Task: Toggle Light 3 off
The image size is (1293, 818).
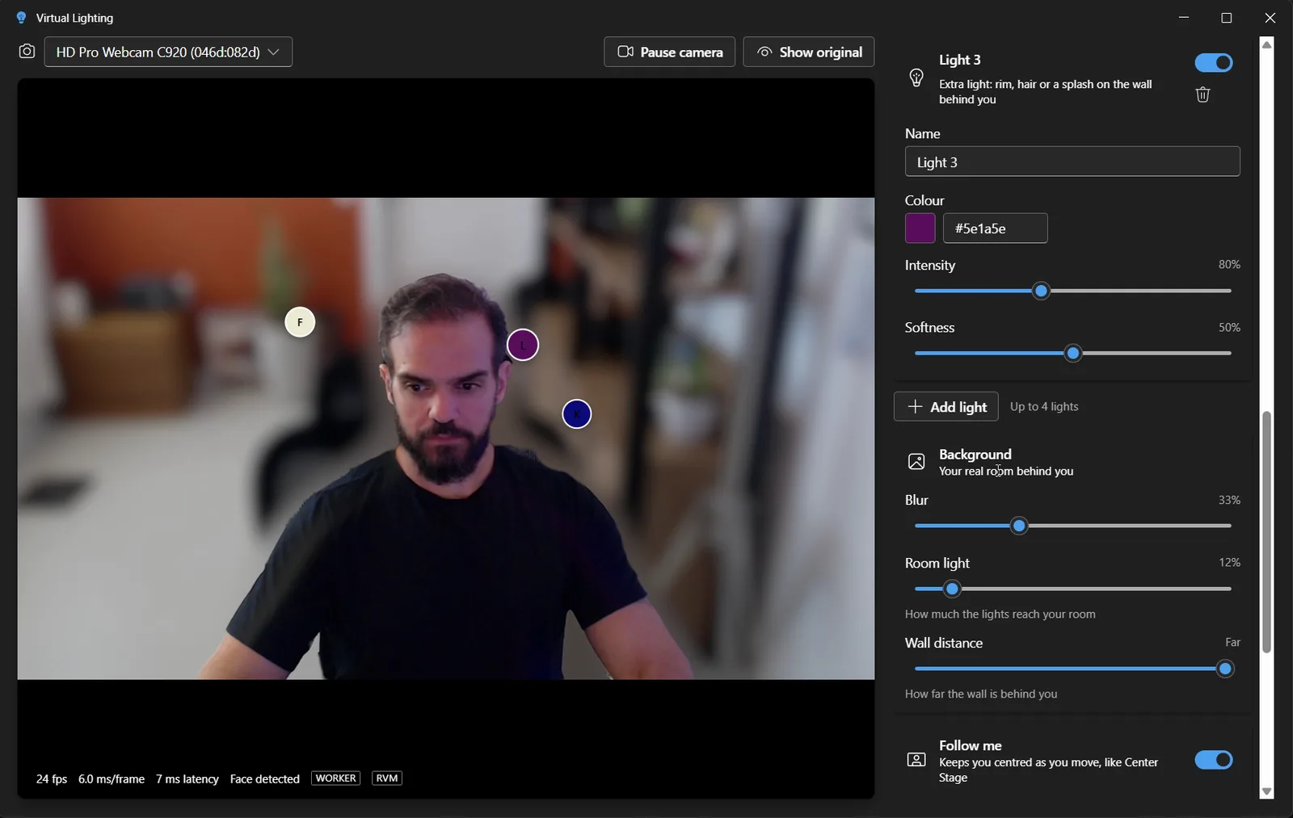Action: coord(1214,63)
